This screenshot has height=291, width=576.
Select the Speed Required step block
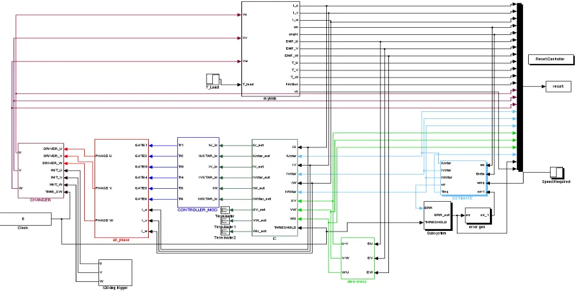point(557,173)
